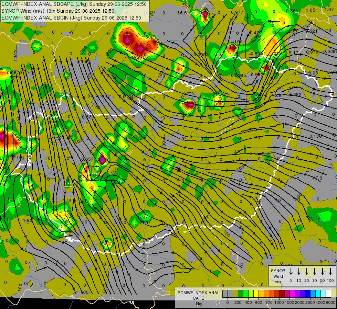337x309 pixels.
Task: Click the 1.07 value at top right
Action: (329, 10)
